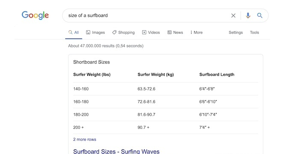Select the Shopping tab label
Viewport: 282px width, 154px height.
tap(127, 32)
